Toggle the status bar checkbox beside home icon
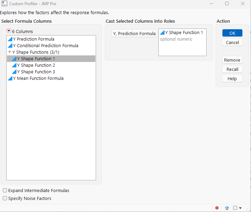This screenshot has height=212, width=251. click(x=235, y=208)
